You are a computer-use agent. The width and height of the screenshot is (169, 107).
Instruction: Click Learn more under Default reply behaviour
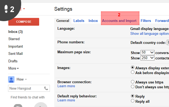66,100
